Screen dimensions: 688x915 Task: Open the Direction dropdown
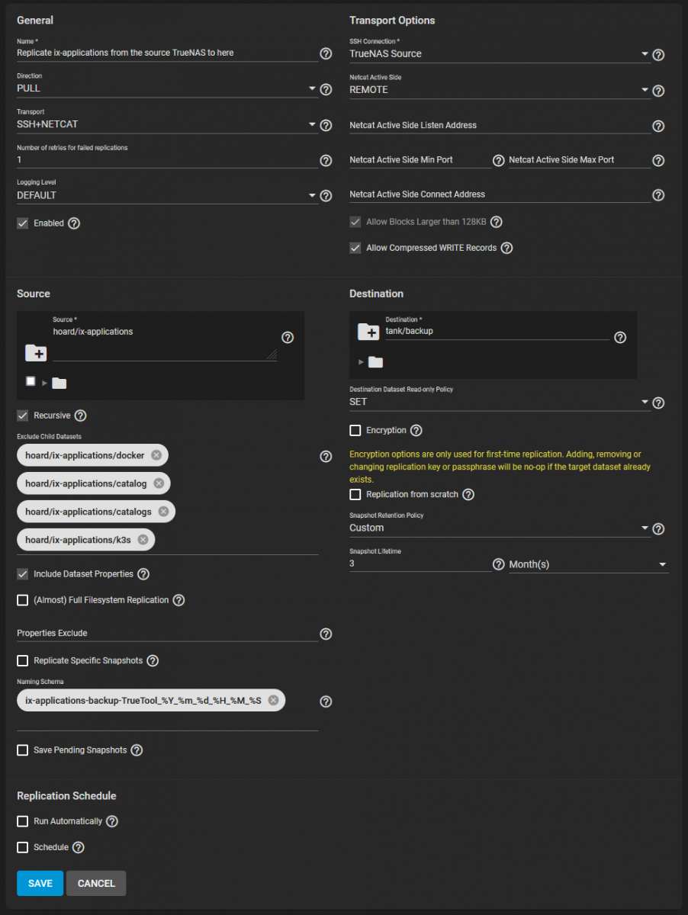pyautogui.click(x=167, y=88)
